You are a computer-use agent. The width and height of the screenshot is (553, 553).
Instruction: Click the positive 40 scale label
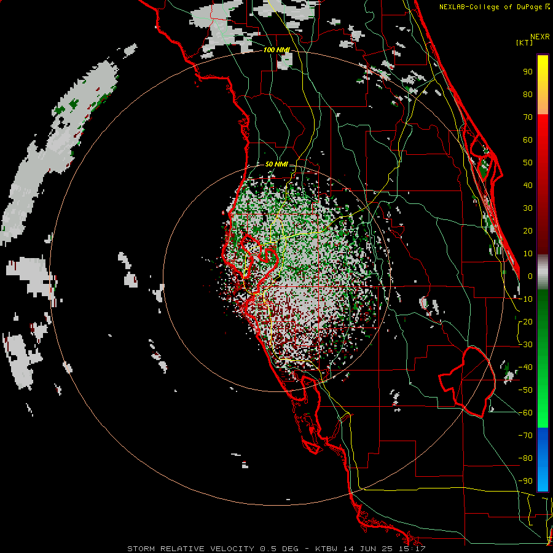click(x=528, y=185)
